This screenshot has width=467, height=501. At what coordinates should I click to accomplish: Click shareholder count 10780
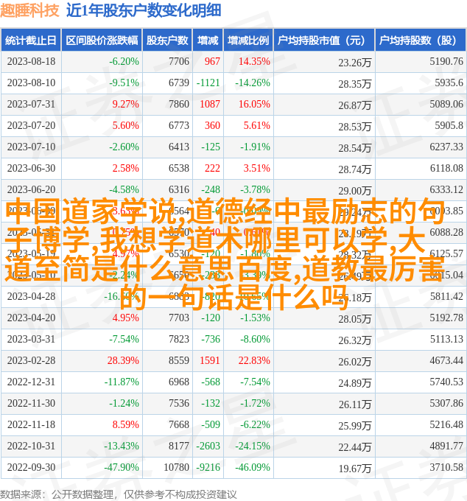click(x=176, y=467)
